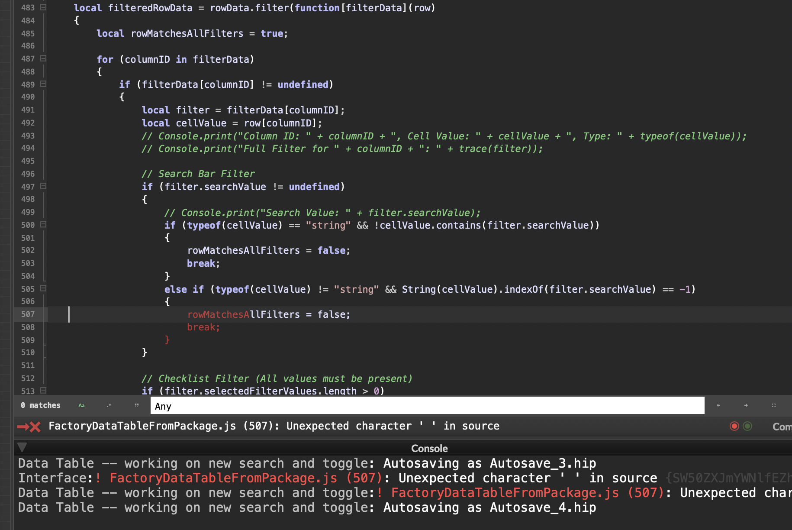Collapse code fold at line 489

[43, 84]
